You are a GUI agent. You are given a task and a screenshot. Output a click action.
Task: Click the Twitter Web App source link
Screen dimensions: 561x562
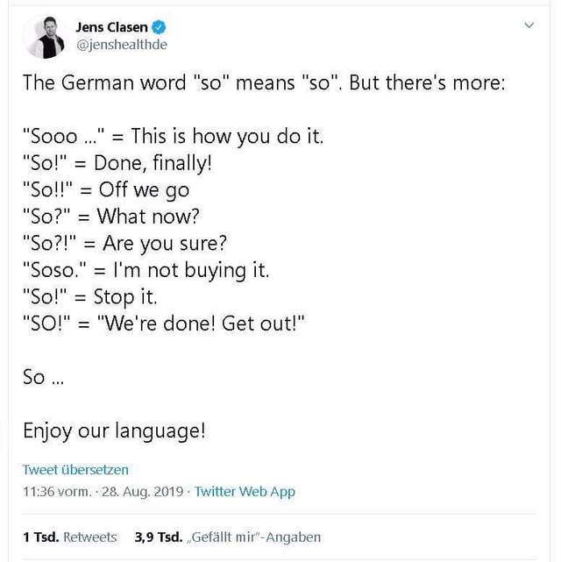coord(245,491)
